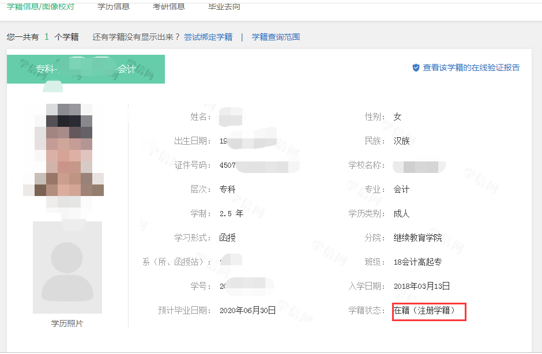The width and height of the screenshot is (542, 354).
Task: Open the 毕业去向 tab
Action: pos(224,6)
